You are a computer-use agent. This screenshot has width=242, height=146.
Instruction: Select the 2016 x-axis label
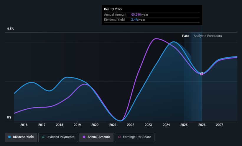point(24,125)
